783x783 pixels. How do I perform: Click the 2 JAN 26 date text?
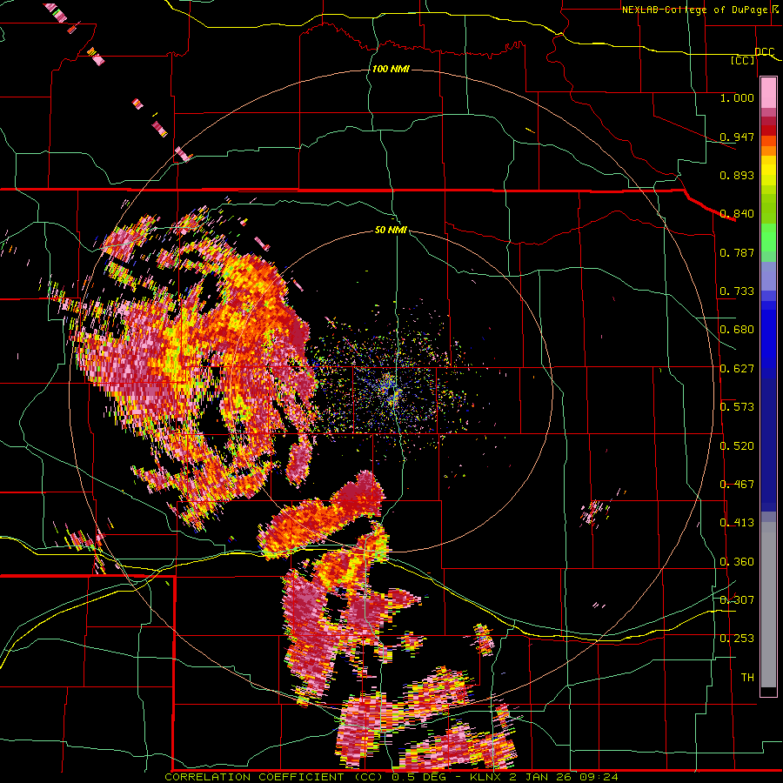541,777
